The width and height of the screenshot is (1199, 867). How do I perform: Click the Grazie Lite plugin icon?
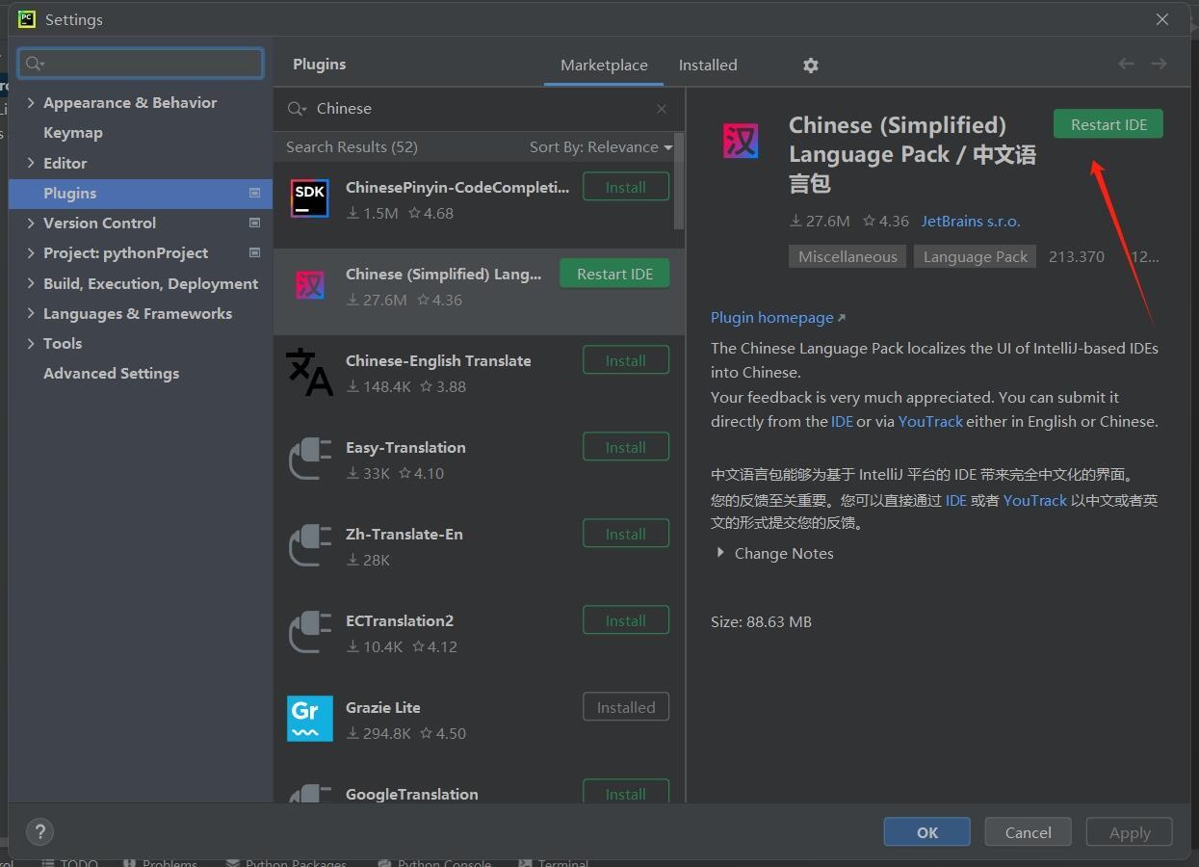tap(310, 719)
